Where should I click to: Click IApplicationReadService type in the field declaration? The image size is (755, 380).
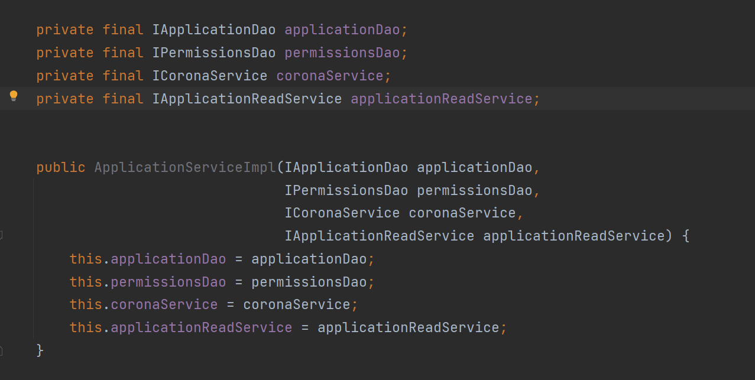247,99
